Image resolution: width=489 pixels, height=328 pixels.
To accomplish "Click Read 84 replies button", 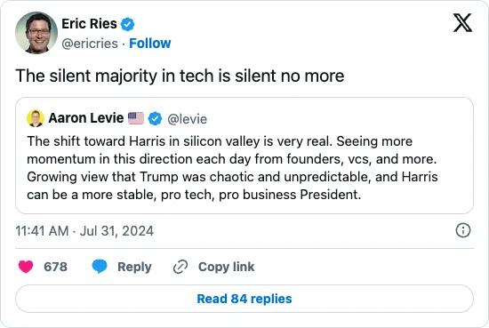I will pos(244,299).
